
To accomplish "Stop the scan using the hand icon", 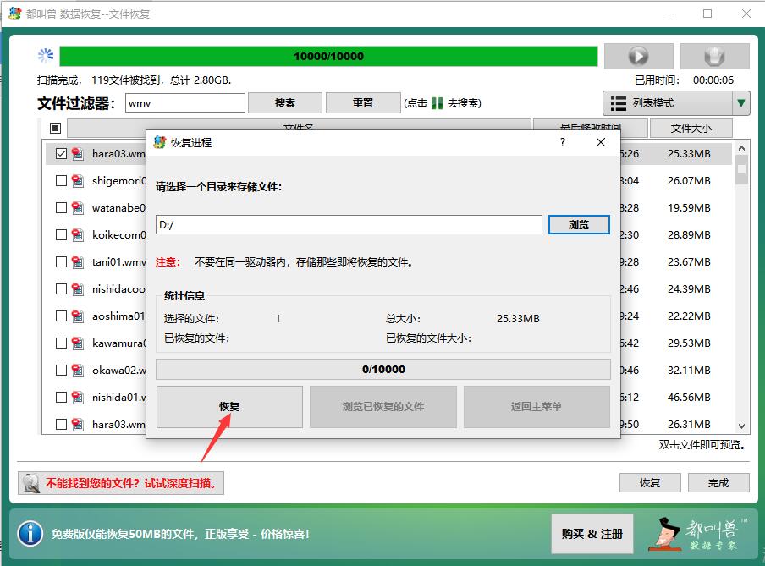I will pos(715,56).
